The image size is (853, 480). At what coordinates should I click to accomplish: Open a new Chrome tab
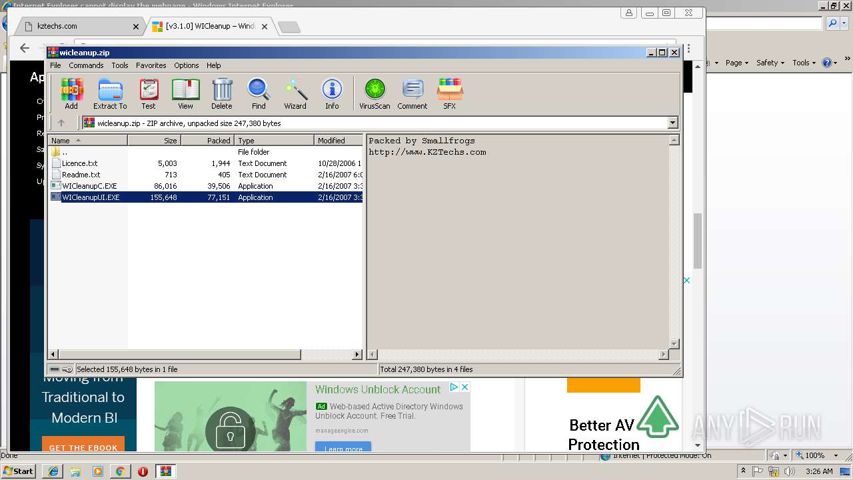pos(289,27)
